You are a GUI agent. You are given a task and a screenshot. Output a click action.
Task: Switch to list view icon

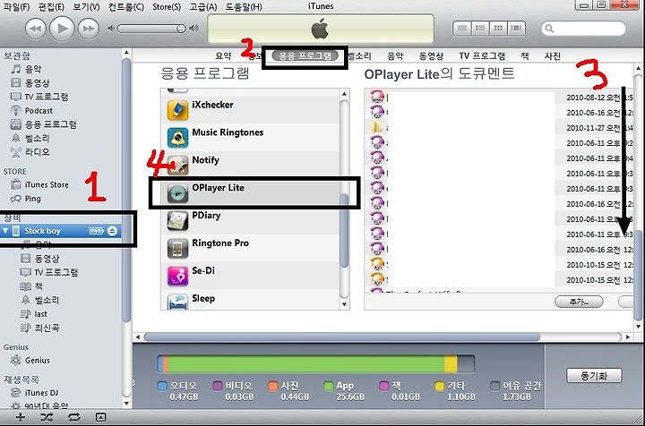pyautogui.click(x=462, y=28)
